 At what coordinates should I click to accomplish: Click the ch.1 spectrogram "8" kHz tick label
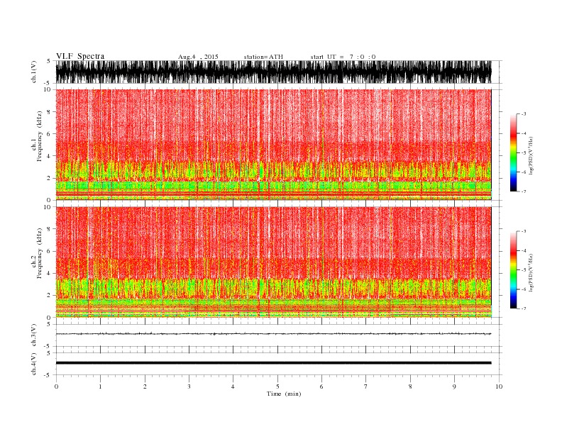pos(50,112)
